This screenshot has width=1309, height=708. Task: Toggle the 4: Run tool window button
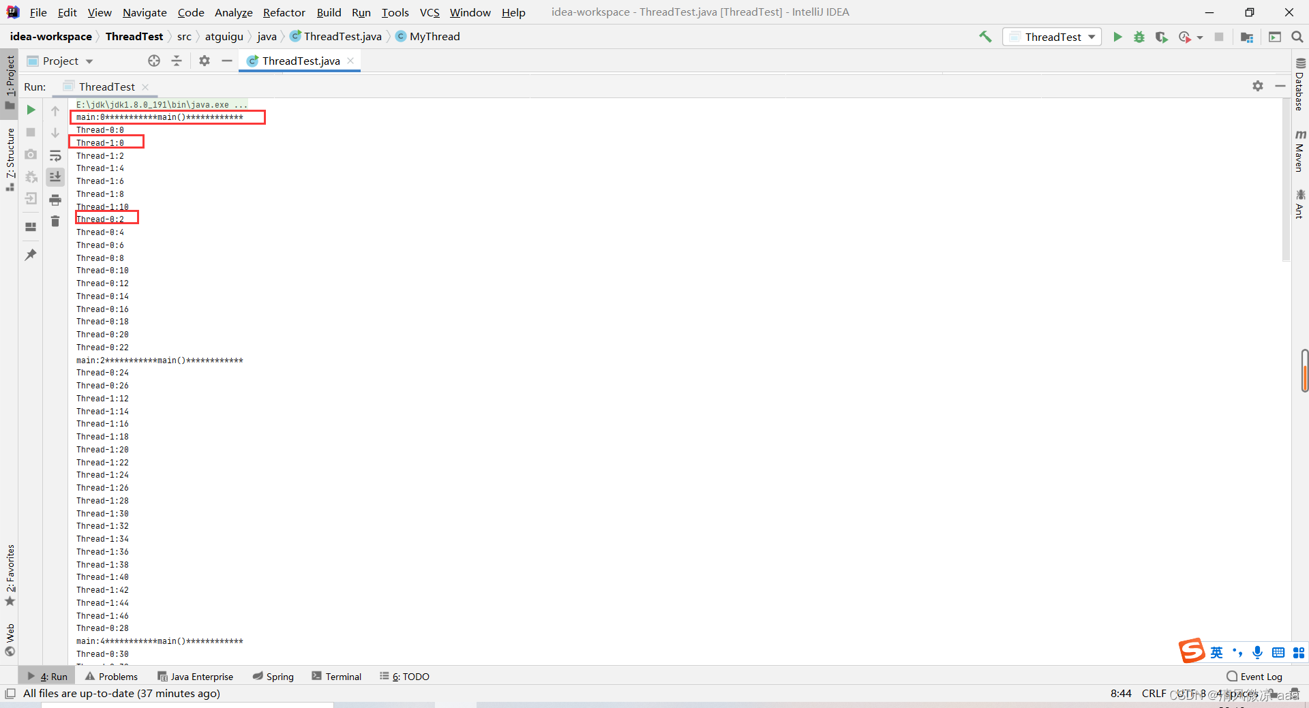click(x=47, y=677)
